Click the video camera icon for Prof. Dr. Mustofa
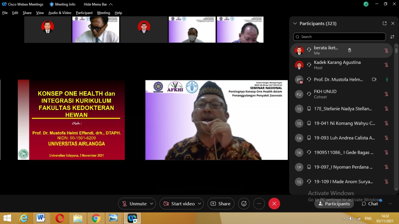 pos(374,79)
